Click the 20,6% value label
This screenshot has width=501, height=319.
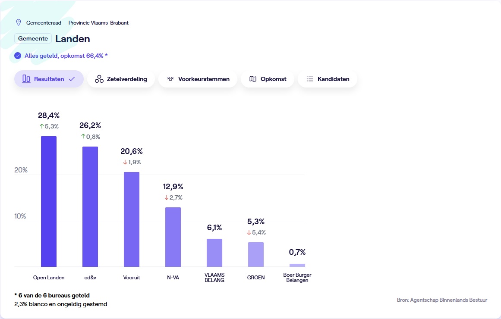(x=132, y=151)
